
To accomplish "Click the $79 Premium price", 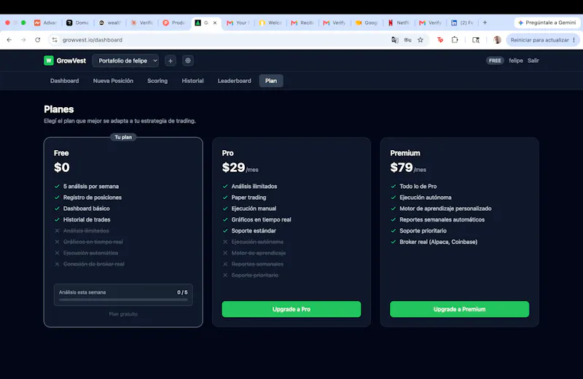I will point(402,168).
